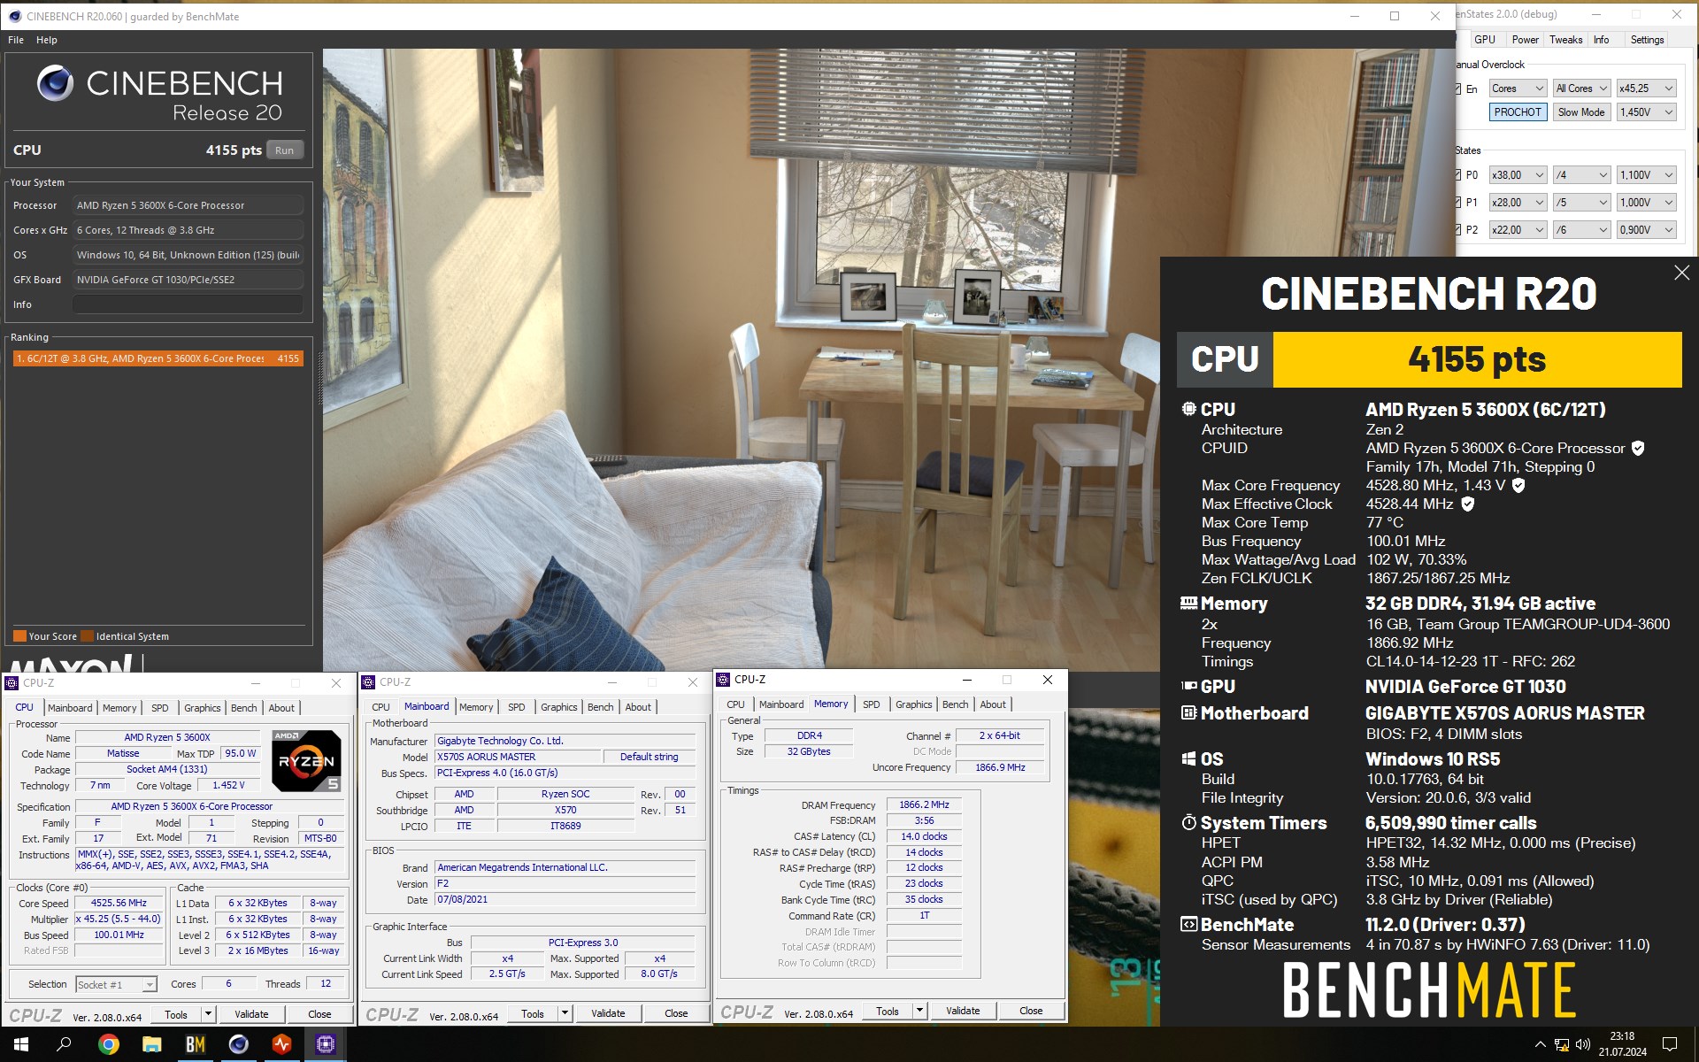Open the notification center icon

tap(1670, 1044)
